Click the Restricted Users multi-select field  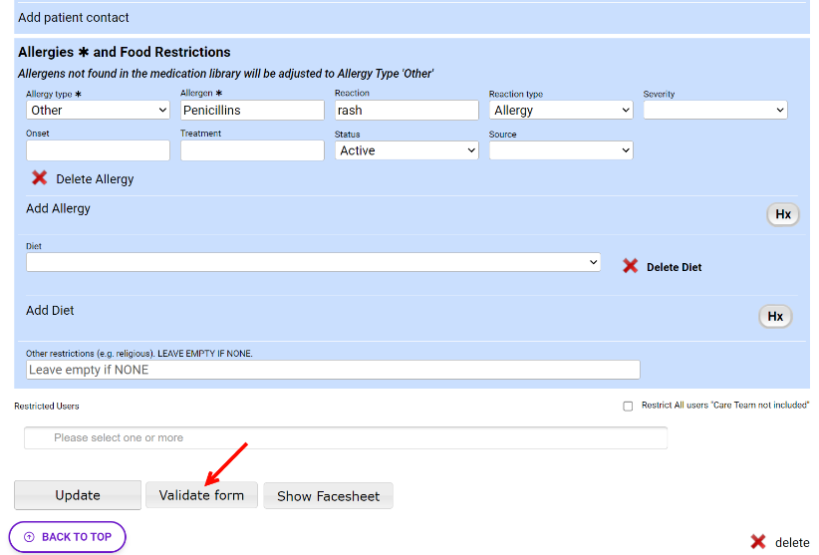tap(346, 437)
